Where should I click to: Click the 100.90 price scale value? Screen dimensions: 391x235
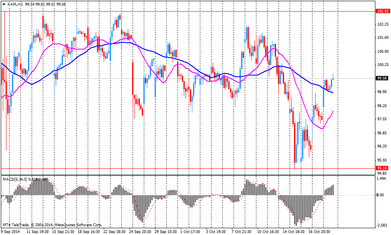coord(383,51)
